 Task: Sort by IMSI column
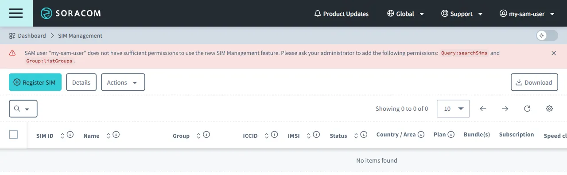click(309, 136)
